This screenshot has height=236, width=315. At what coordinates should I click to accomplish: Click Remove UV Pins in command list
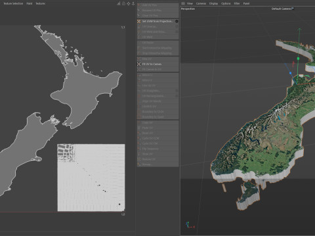point(157,10)
